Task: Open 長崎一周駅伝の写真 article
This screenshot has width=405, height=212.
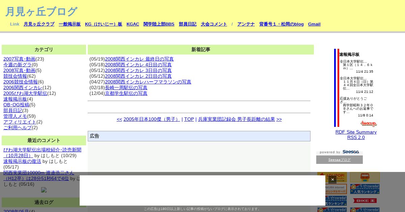Action: [126, 87]
